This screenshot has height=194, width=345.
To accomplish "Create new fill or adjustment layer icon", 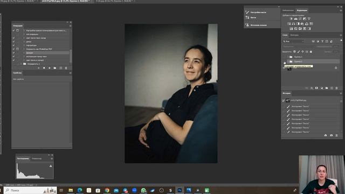I will [322, 88].
